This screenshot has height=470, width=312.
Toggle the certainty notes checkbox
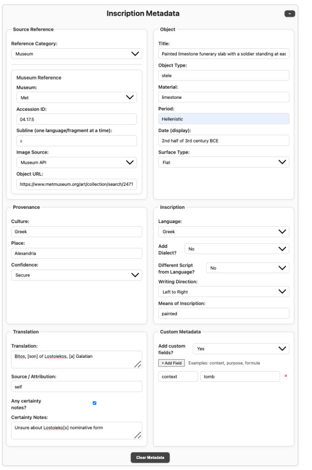95,403
